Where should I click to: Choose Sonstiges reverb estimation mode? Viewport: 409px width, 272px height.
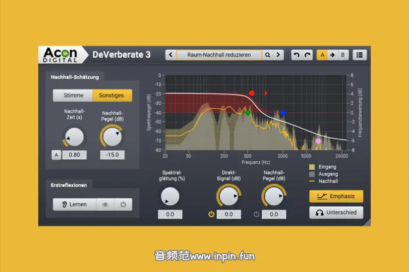click(x=112, y=95)
